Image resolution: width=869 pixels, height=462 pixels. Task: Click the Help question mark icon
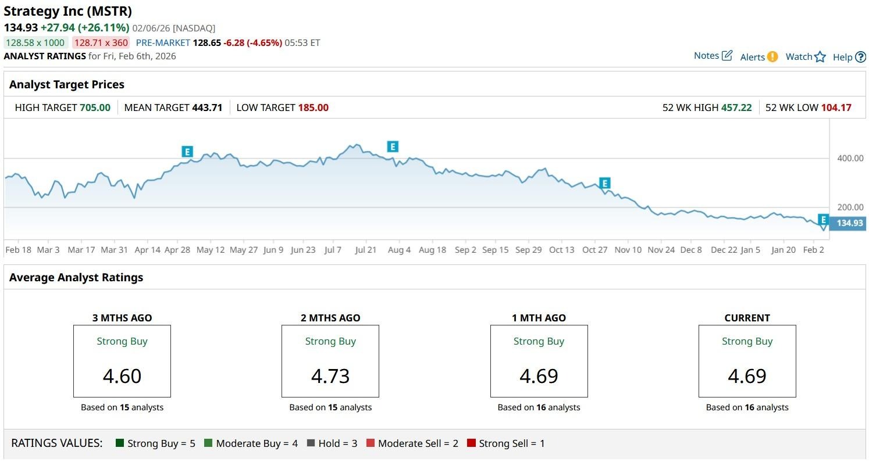[860, 57]
